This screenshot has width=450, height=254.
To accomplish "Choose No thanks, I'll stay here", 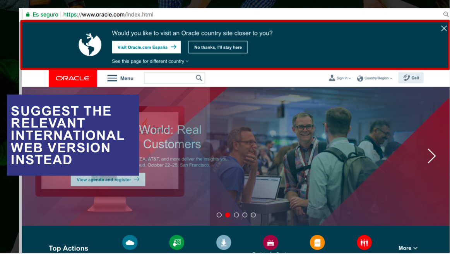I will (218, 47).
